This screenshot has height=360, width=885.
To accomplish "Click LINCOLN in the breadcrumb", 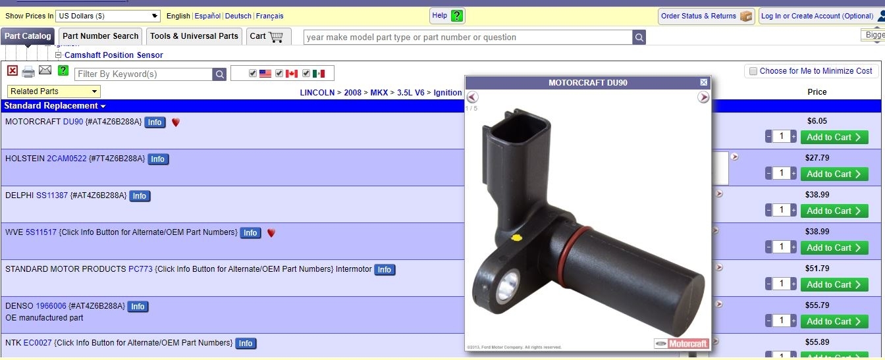I will pos(317,93).
